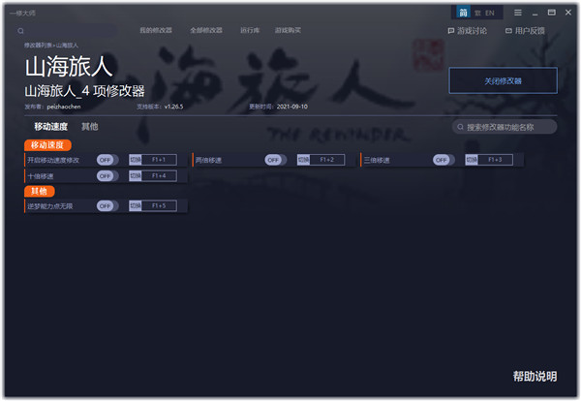Image resolution: width=581 pixels, height=401 pixels.
Task: Select the 移动速度 tab
Action: (50, 127)
